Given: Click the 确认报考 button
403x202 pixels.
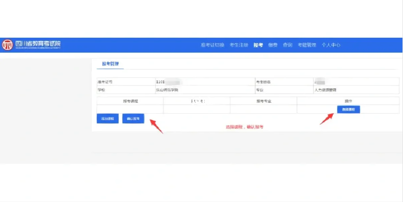Looking at the screenshot, I should click(x=133, y=119).
